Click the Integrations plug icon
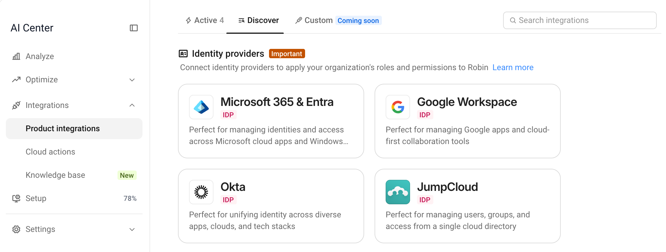The height and width of the screenshot is (252, 666). tap(16, 105)
